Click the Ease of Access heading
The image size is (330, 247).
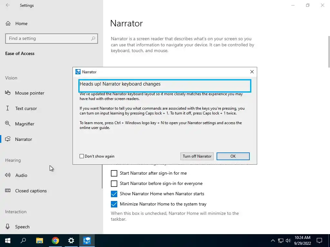click(20, 53)
